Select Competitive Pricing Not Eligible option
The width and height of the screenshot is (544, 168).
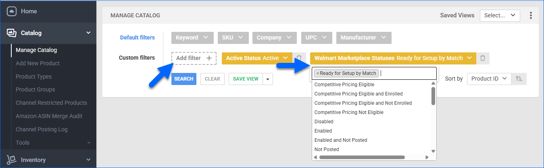point(349,112)
